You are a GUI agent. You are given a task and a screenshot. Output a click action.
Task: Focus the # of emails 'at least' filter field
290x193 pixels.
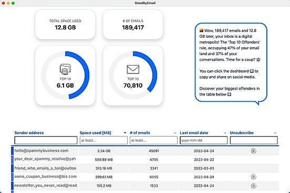coord(153,141)
